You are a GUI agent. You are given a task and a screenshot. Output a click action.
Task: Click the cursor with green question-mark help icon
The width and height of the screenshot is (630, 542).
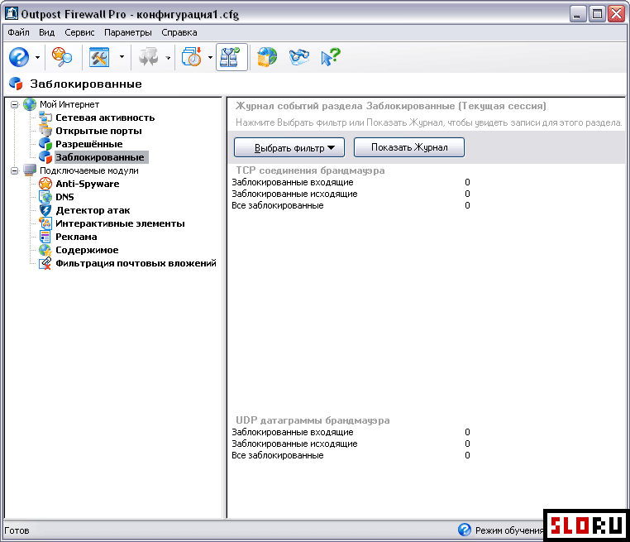point(330,57)
